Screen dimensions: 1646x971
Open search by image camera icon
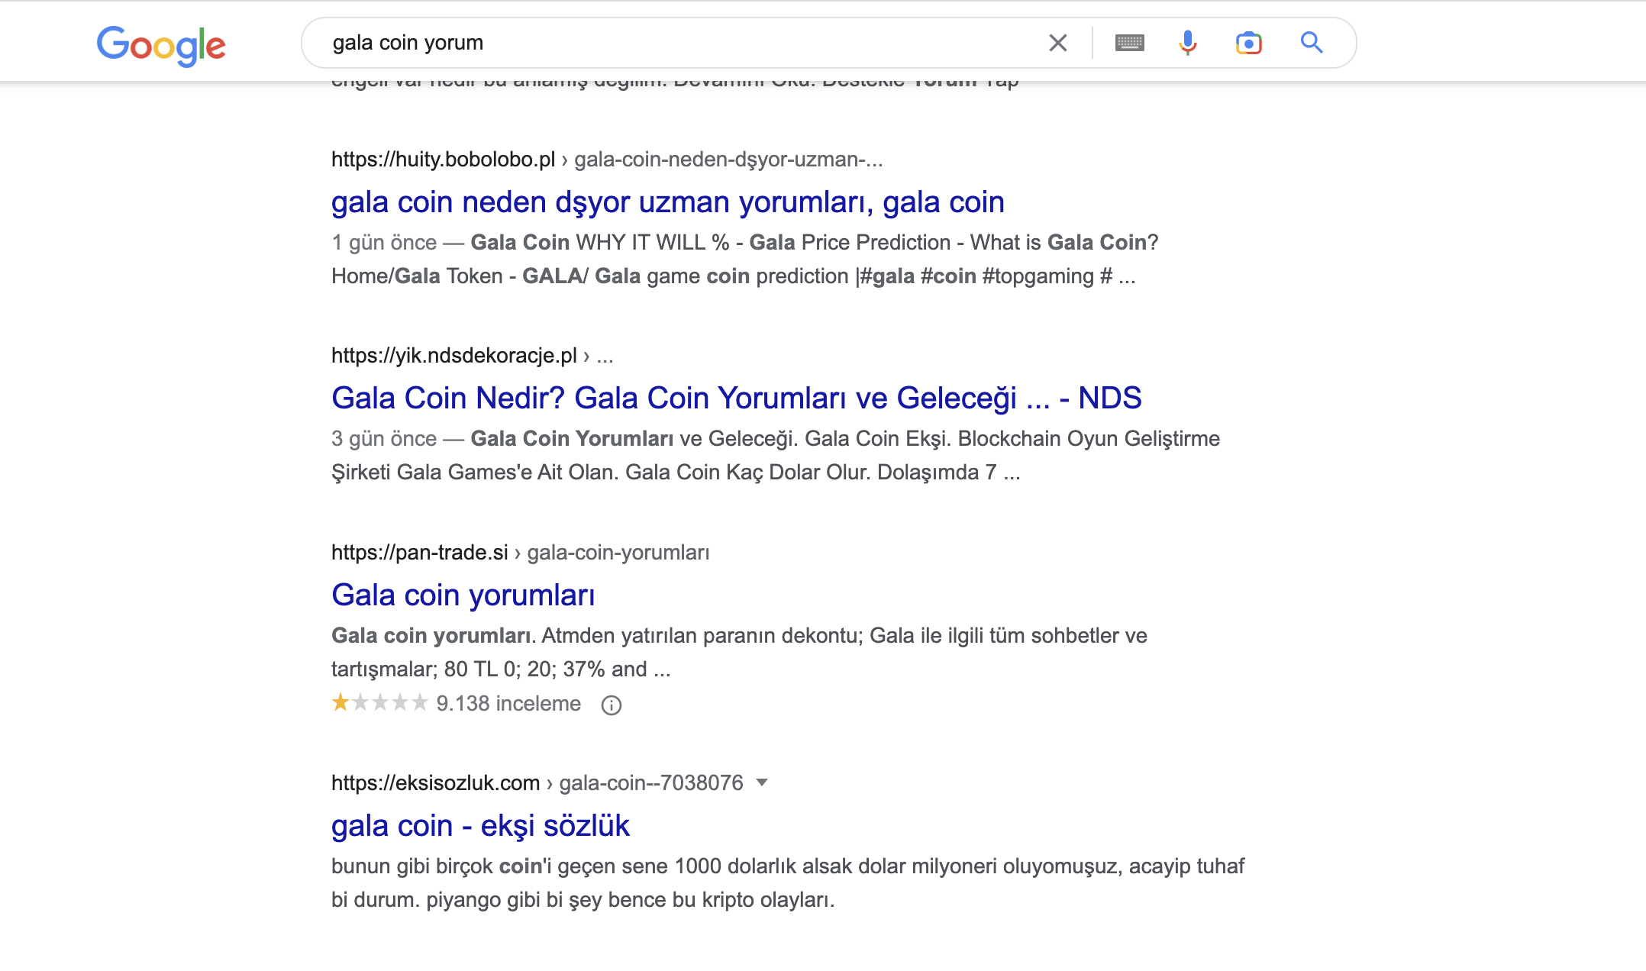pos(1248,43)
